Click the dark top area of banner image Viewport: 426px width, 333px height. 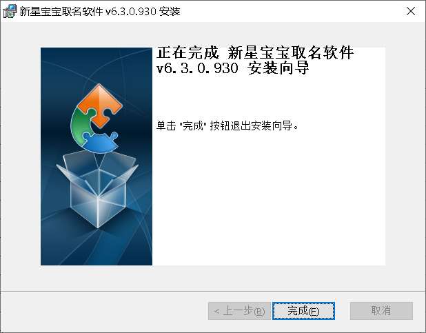[x=97, y=64]
